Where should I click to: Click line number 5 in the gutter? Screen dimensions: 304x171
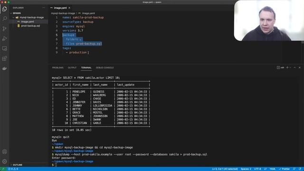tap(57, 35)
